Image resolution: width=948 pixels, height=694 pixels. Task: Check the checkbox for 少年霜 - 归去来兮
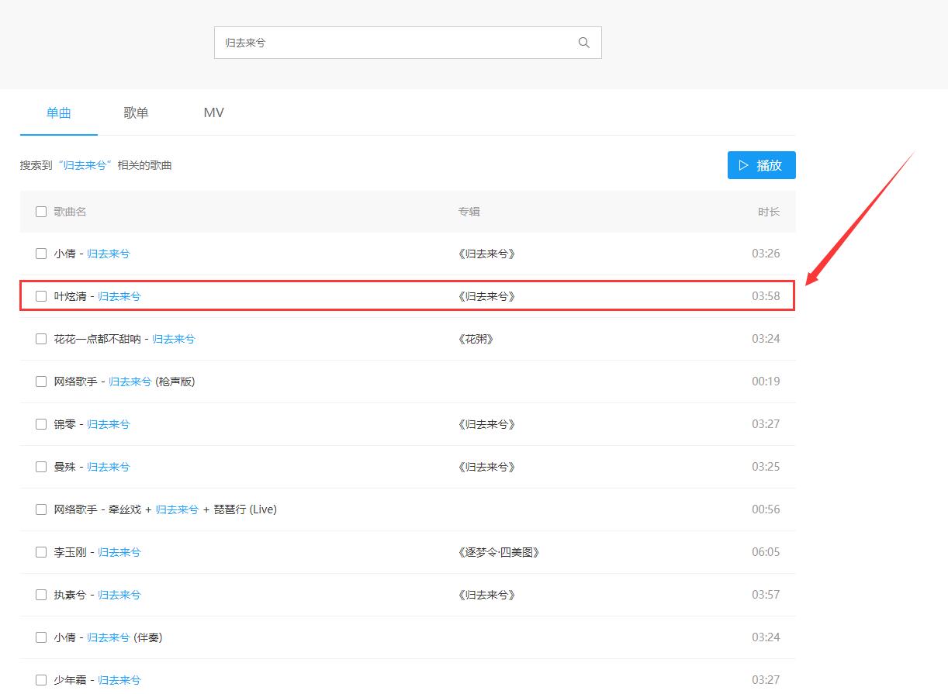coord(41,679)
